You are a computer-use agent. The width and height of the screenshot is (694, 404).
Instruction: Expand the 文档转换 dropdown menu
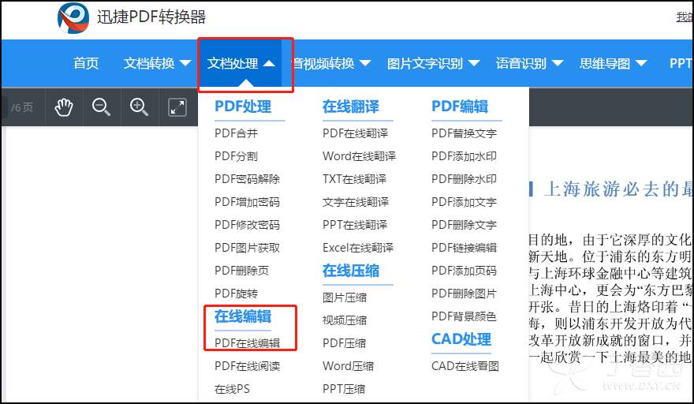click(x=157, y=63)
